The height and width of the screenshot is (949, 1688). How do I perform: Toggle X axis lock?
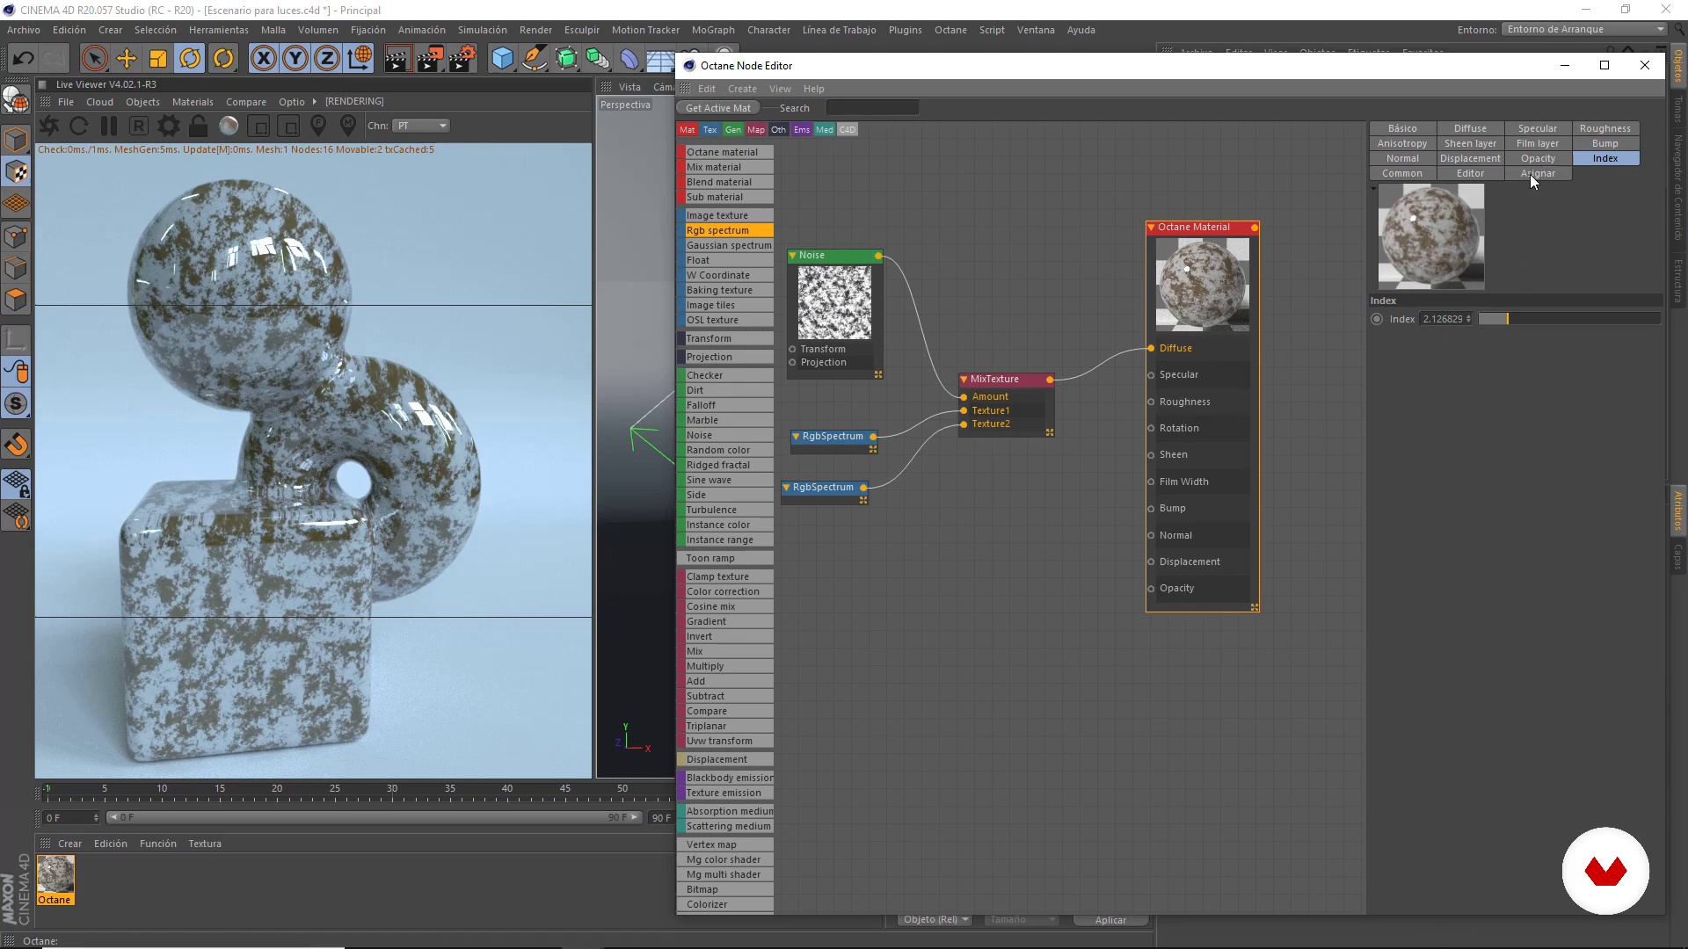click(x=263, y=59)
